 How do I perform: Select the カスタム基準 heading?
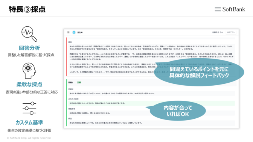pyautogui.click(x=29, y=122)
